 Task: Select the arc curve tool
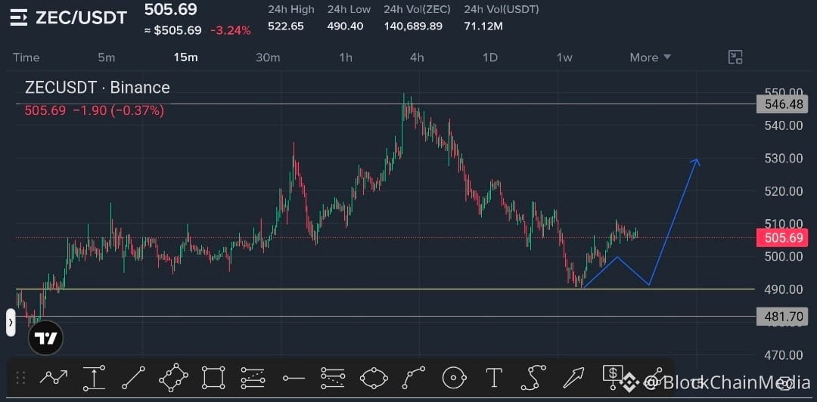point(414,378)
